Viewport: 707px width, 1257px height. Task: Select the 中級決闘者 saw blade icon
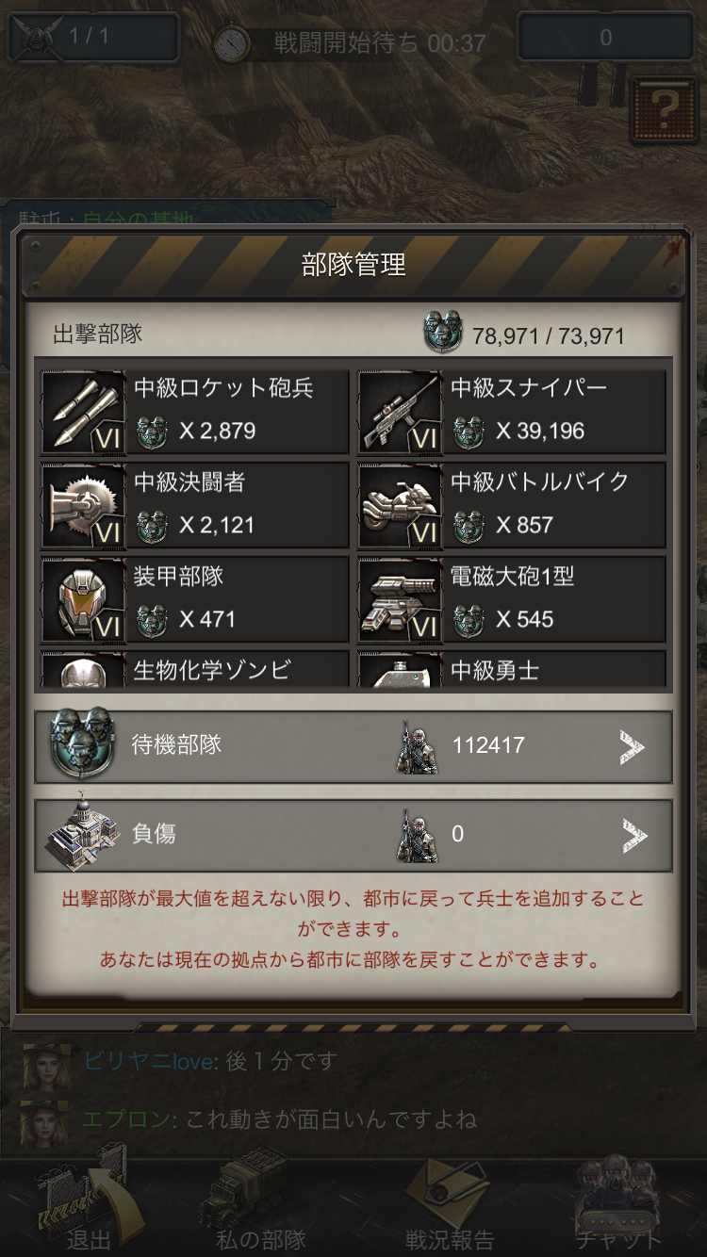tap(83, 506)
